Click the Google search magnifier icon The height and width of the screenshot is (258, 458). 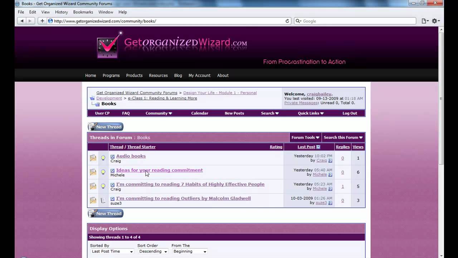[298, 21]
